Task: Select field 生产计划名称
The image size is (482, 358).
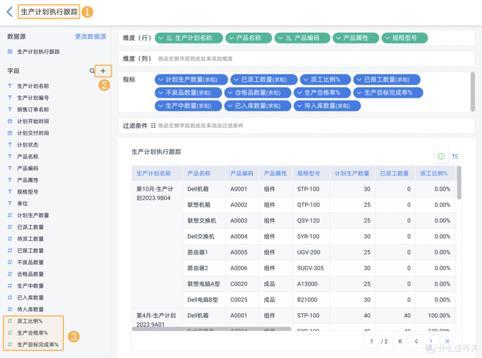Action: [x=33, y=86]
